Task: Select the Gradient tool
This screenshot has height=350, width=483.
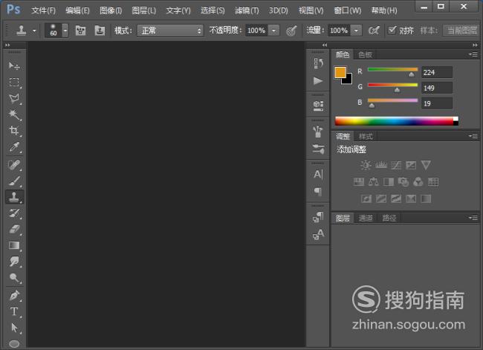Action: [x=14, y=245]
